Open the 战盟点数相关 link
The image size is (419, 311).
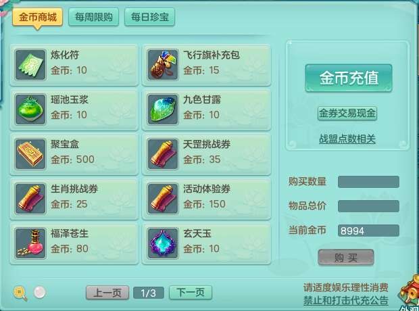coord(347,139)
